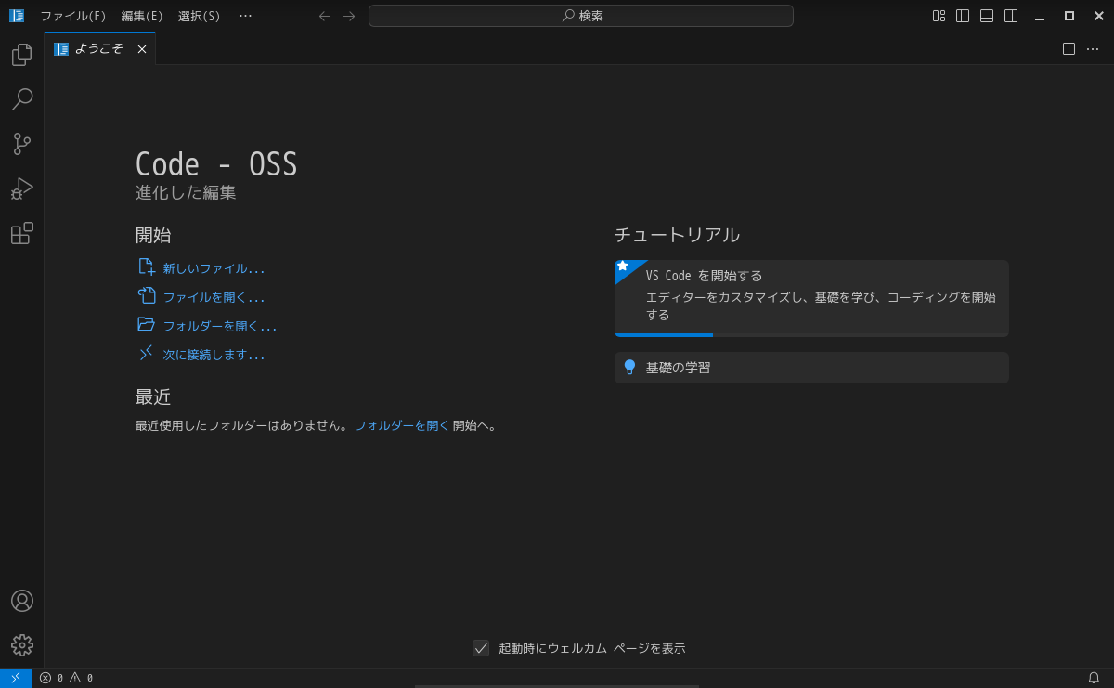Close the ようこそ tab
The width and height of the screenshot is (1114, 688).
click(x=142, y=49)
